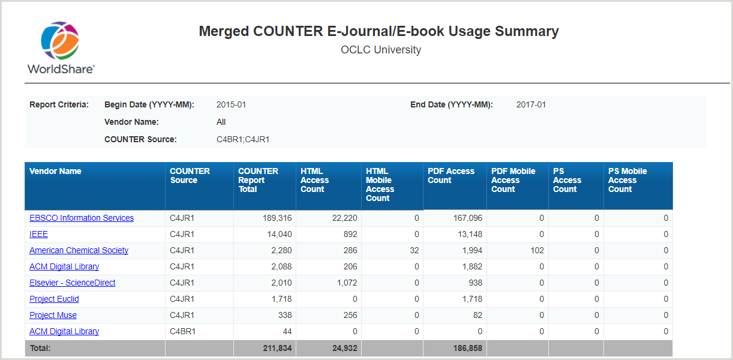Click Project Muse report total 338

(285, 315)
